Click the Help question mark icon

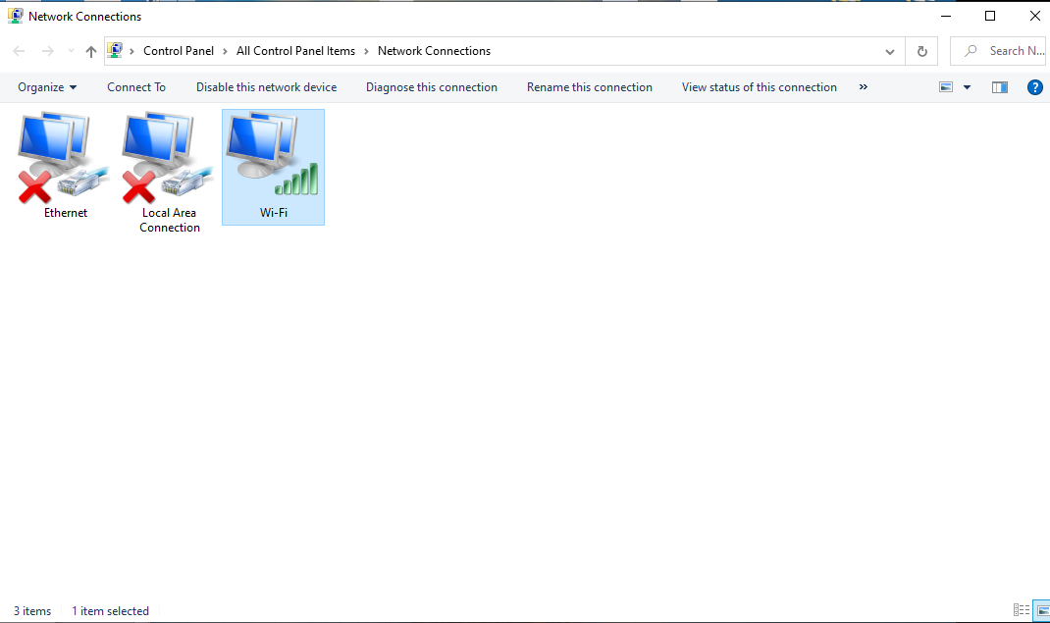[x=1034, y=86]
